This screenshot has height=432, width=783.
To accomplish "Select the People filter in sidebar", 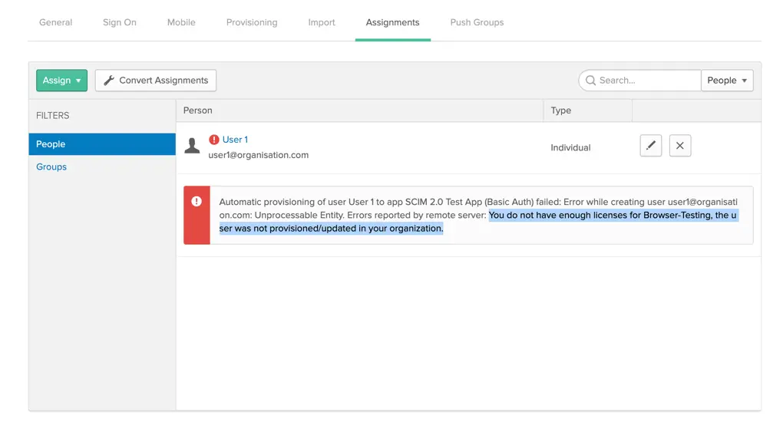I will coord(102,144).
